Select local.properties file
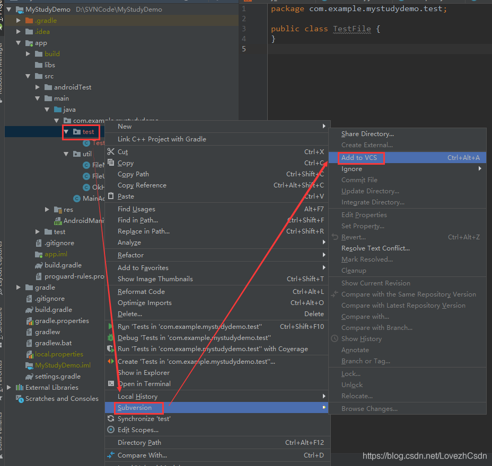Screen dimensions: 492x466 tap(59, 354)
